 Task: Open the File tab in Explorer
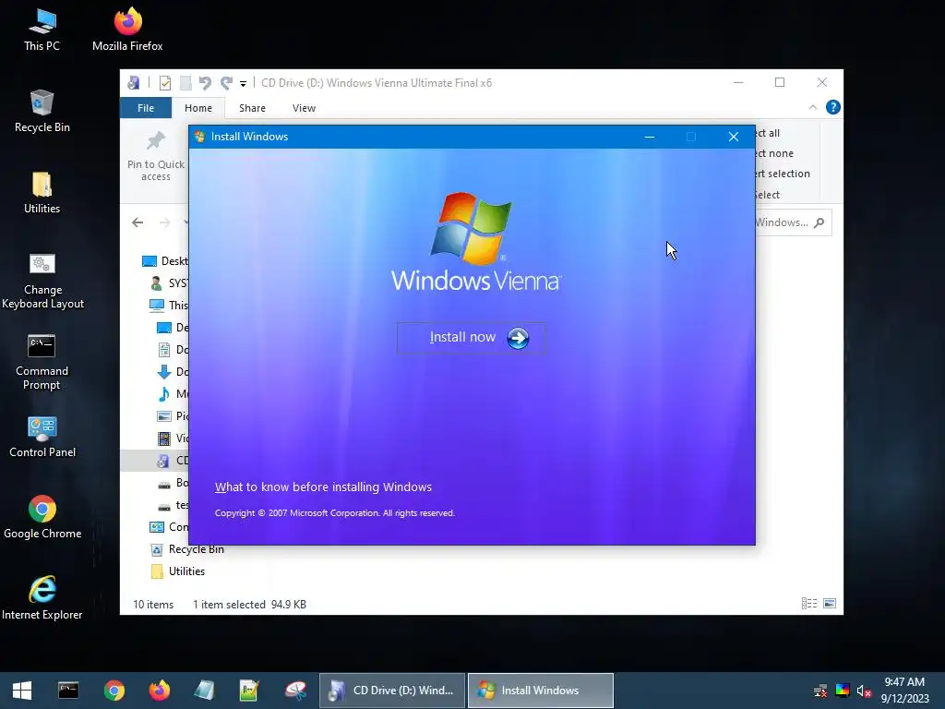tap(146, 108)
